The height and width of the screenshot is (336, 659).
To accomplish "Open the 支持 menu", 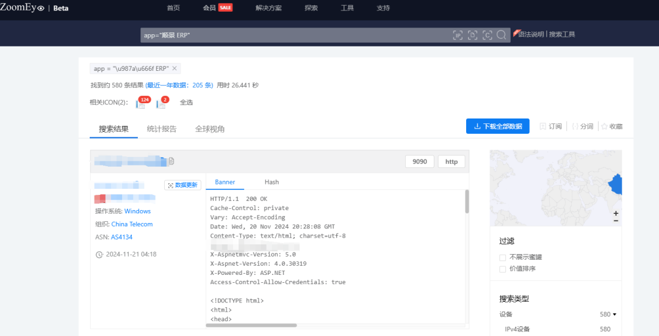I will tap(383, 8).
